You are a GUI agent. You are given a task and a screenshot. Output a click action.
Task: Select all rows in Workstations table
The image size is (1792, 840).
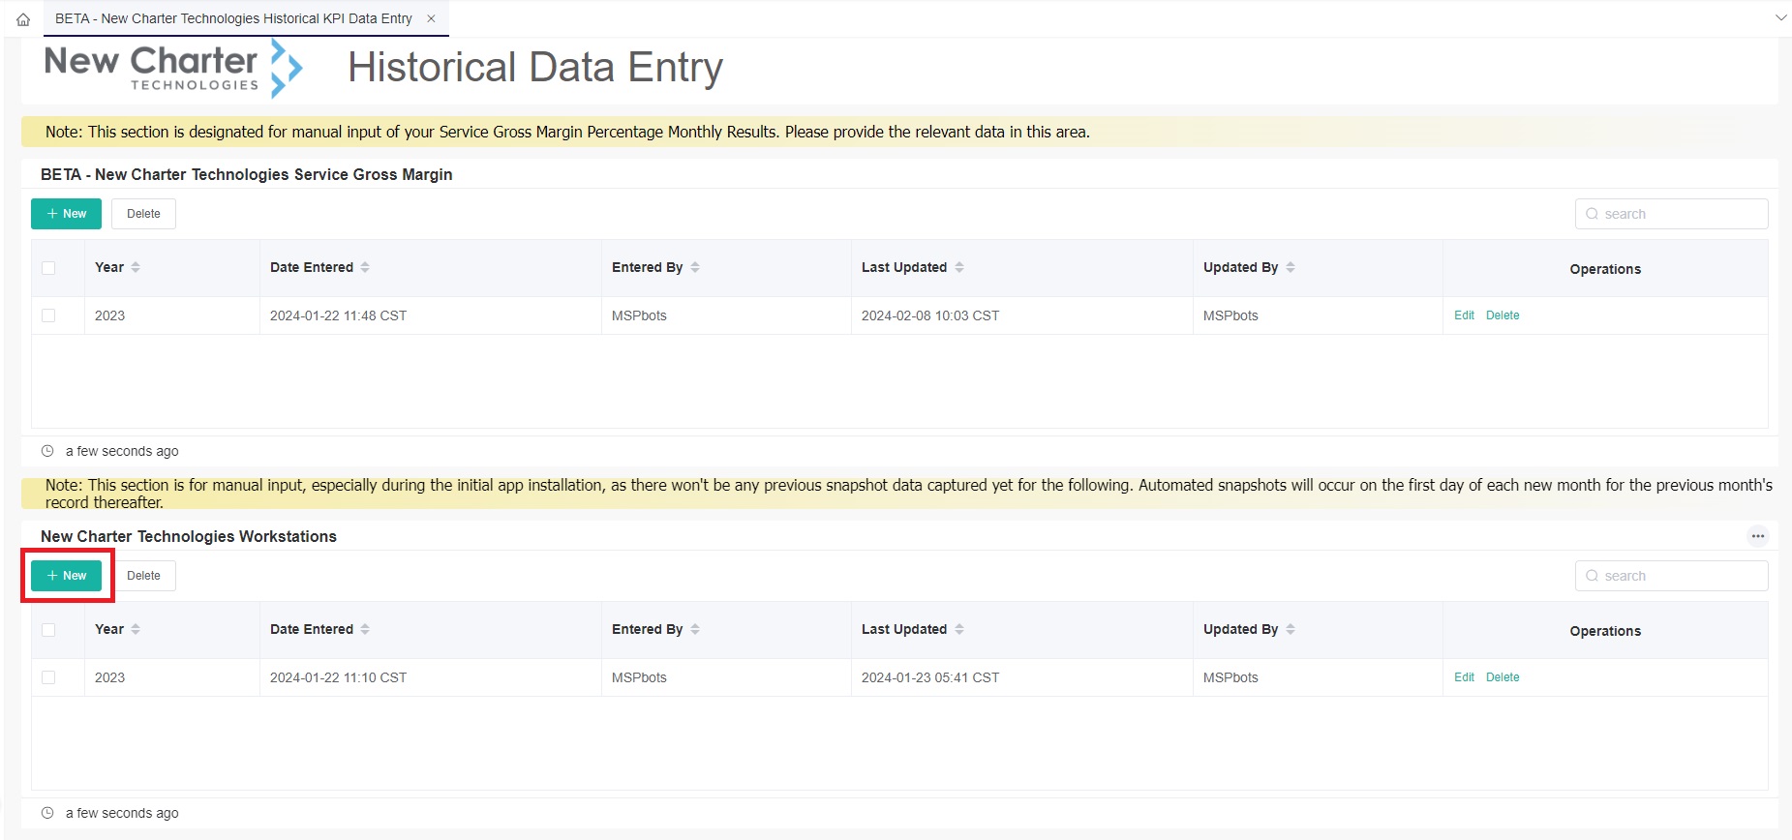tap(48, 630)
